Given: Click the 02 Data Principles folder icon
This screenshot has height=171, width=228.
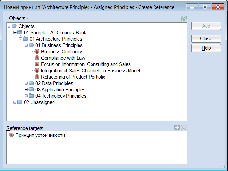Looking at the screenshot, I should point(31,83).
